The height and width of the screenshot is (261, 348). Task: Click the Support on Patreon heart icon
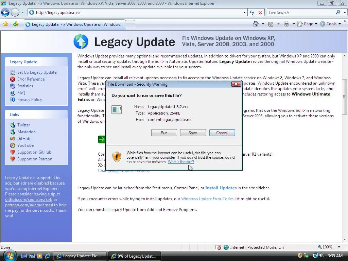13,159
